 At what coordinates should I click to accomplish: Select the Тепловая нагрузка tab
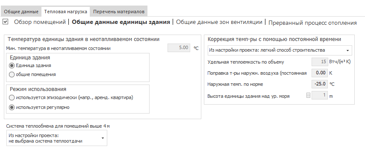point(66,12)
